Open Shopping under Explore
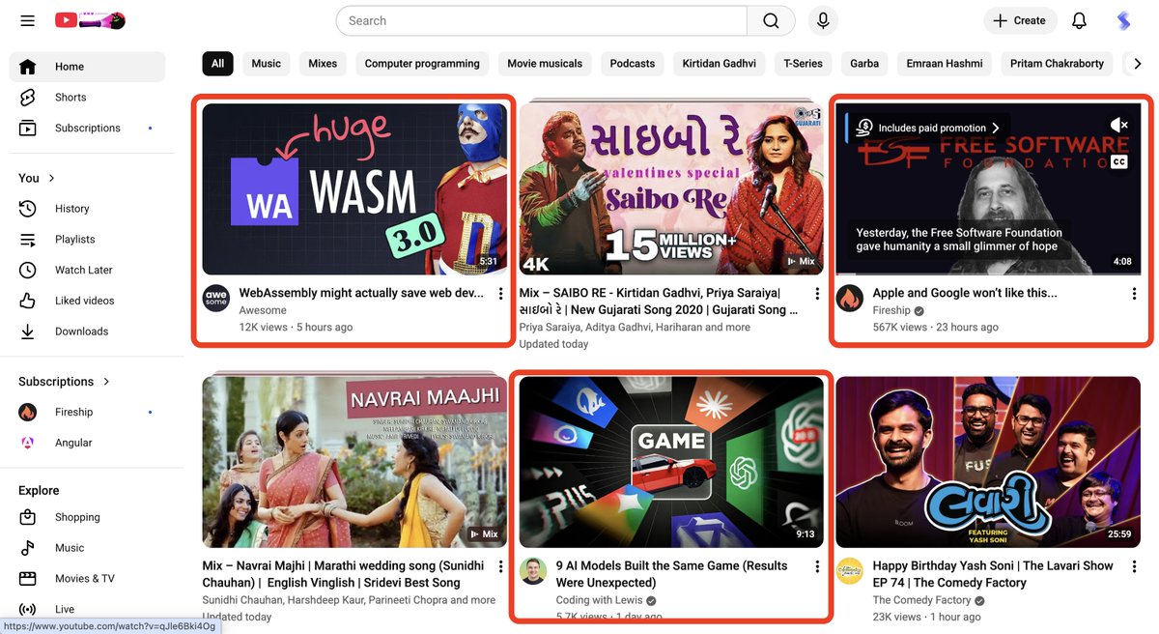 pyautogui.click(x=88, y=517)
